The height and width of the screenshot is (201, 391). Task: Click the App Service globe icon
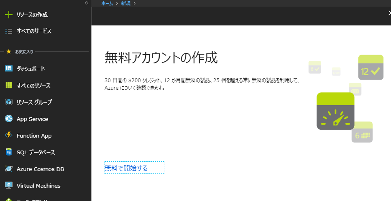click(8, 119)
